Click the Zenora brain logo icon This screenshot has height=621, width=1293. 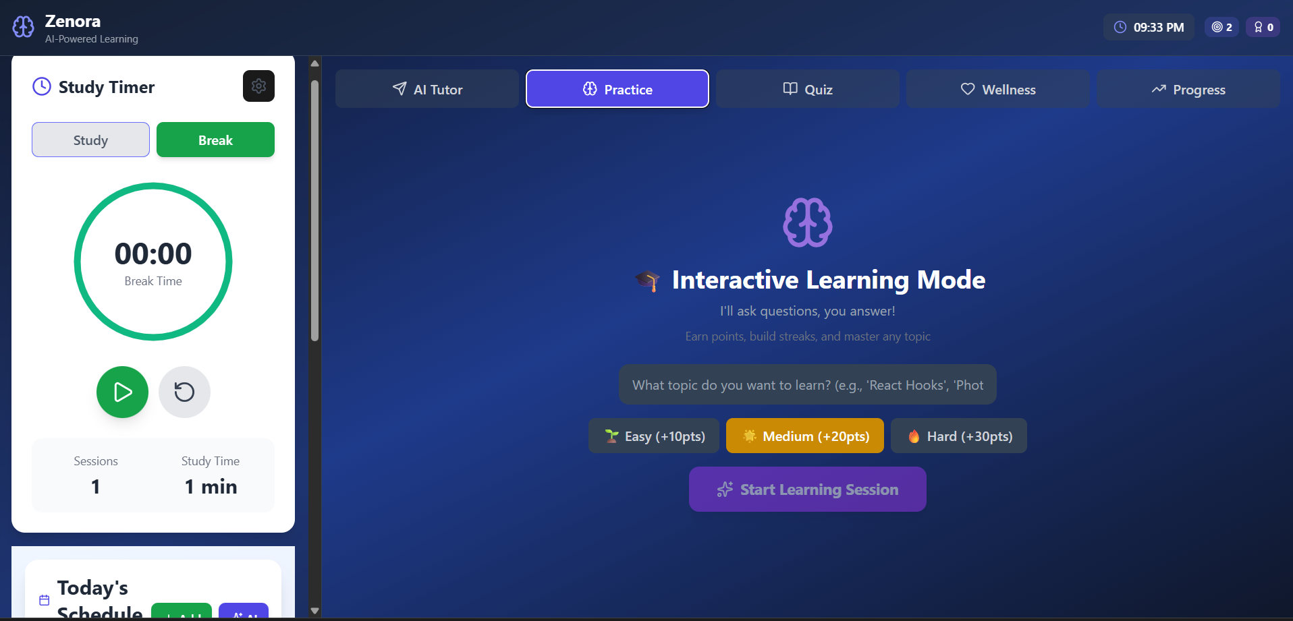(23, 27)
